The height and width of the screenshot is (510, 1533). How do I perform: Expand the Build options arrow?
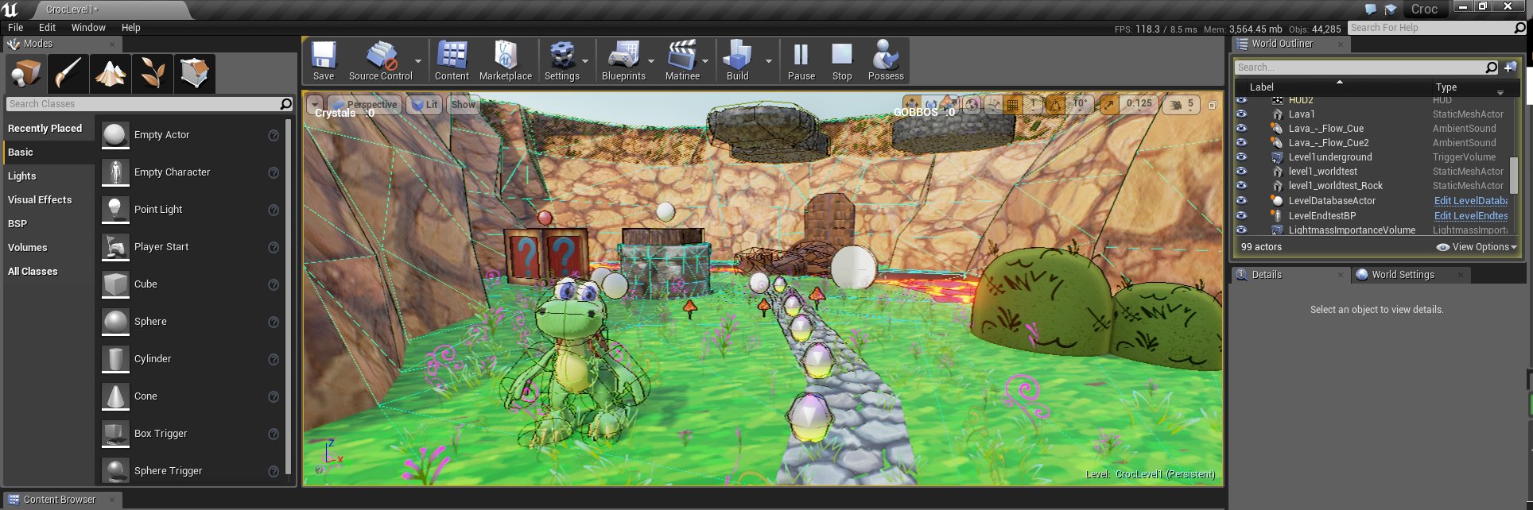tap(768, 61)
